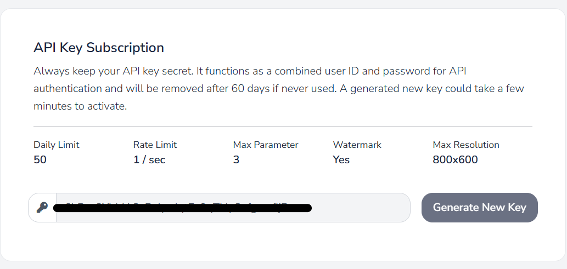
Task: Click the horizontal divider above the limits
Action: pos(283,127)
